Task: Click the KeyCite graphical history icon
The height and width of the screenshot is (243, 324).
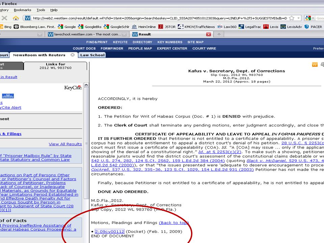Action: (8, 96)
